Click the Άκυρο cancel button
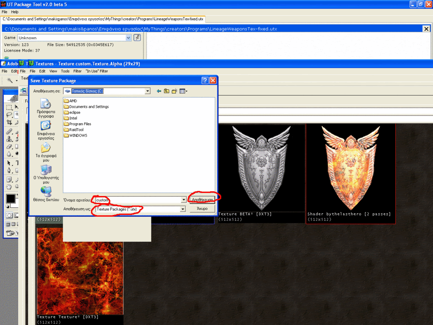 [203, 209]
